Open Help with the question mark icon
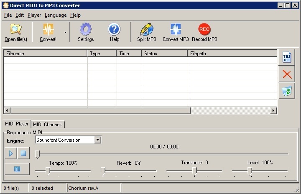 (114, 30)
